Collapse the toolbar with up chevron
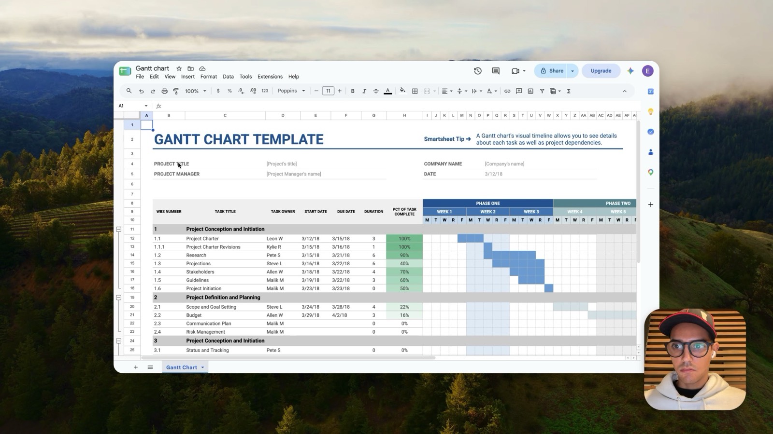The image size is (773, 434). [624, 91]
